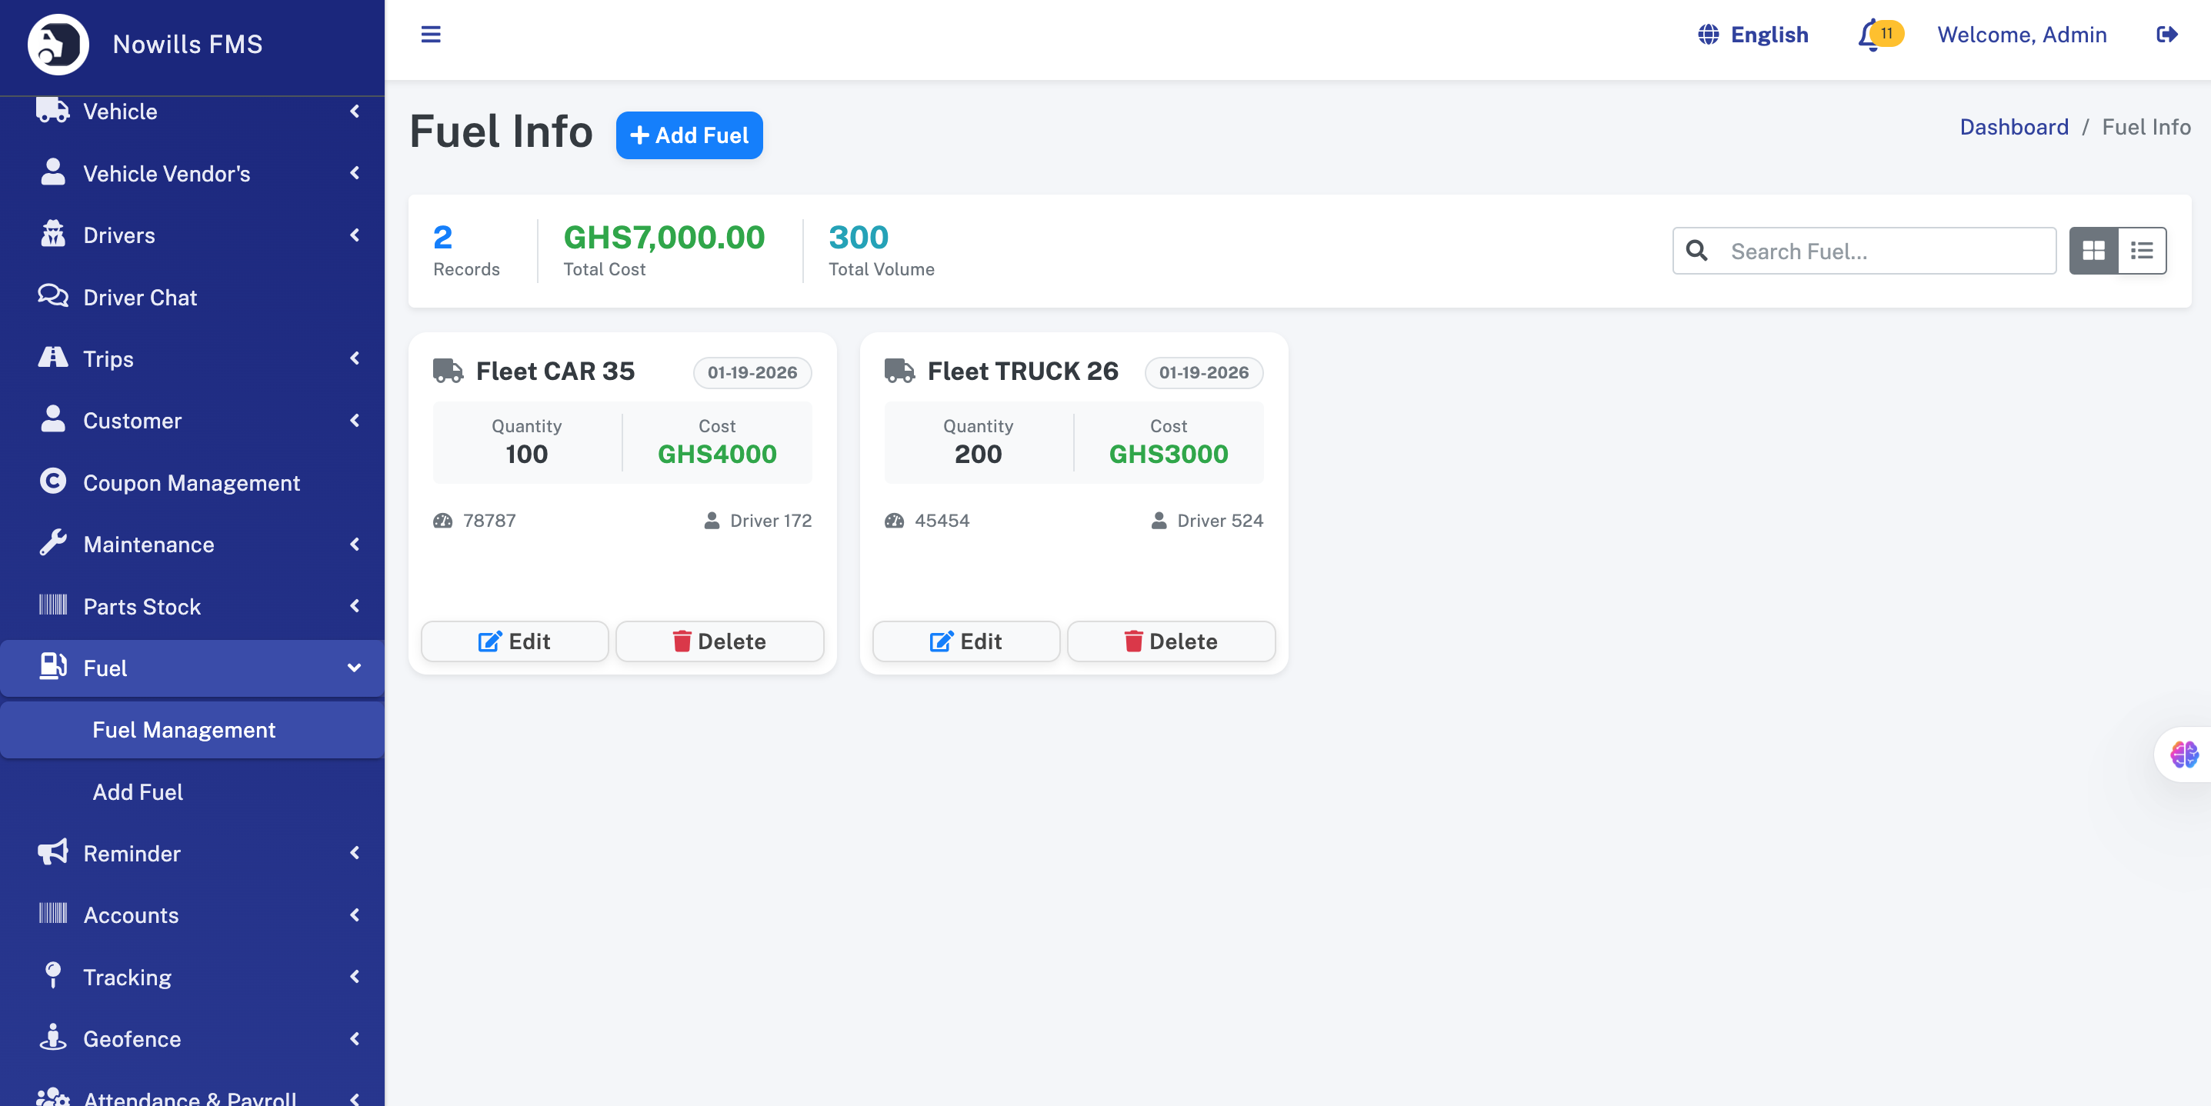This screenshot has width=2211, height=1106.
Task: Select Fuel Management in the sidebar
Action: [x=184, y=729]
